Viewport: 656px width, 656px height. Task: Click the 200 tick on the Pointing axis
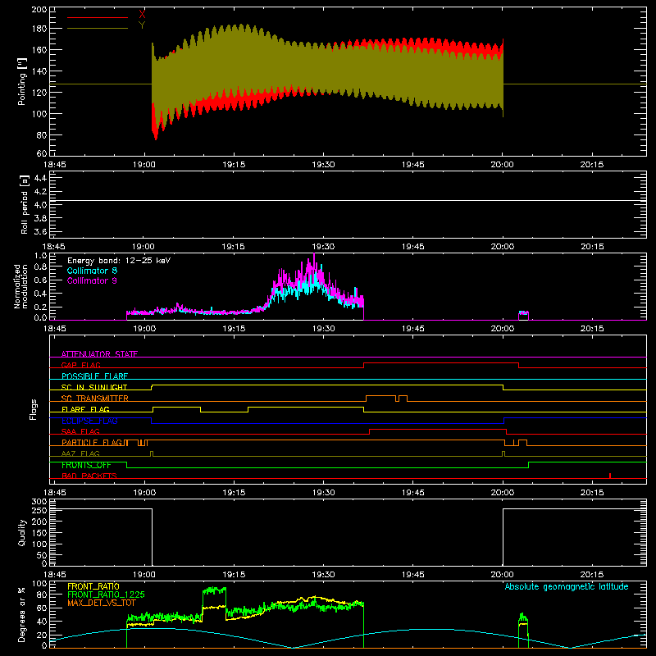39,9
